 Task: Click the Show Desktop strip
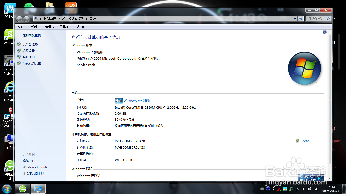(x=344, y=189)
